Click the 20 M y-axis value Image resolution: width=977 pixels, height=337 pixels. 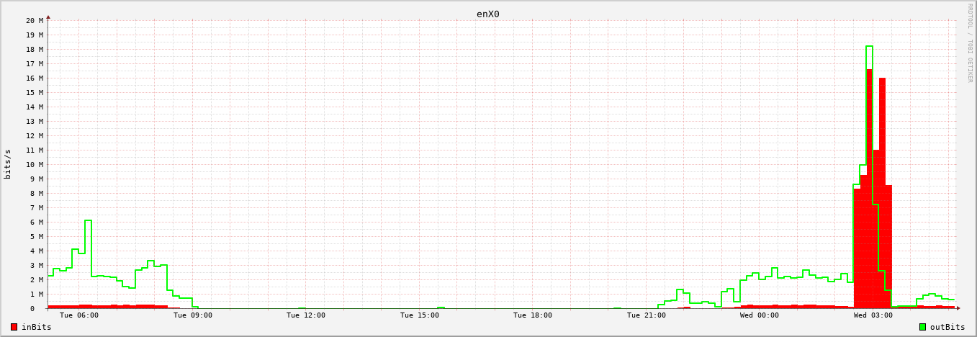(x=35, y=20)
